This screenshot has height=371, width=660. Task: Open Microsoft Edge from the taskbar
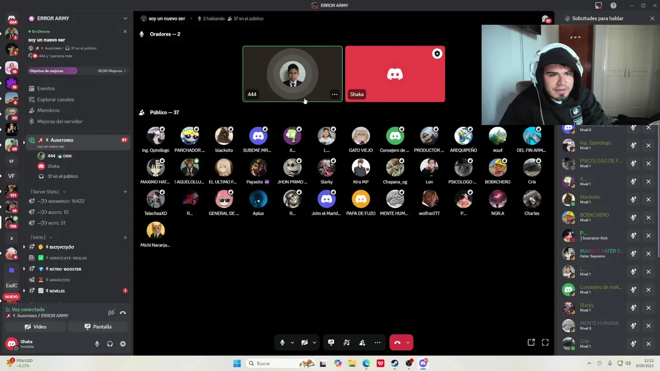[x=366, y=363]
